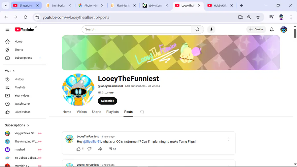Expand the Subscriptions section chevron
297x167 pixels.
click(28, 125)
